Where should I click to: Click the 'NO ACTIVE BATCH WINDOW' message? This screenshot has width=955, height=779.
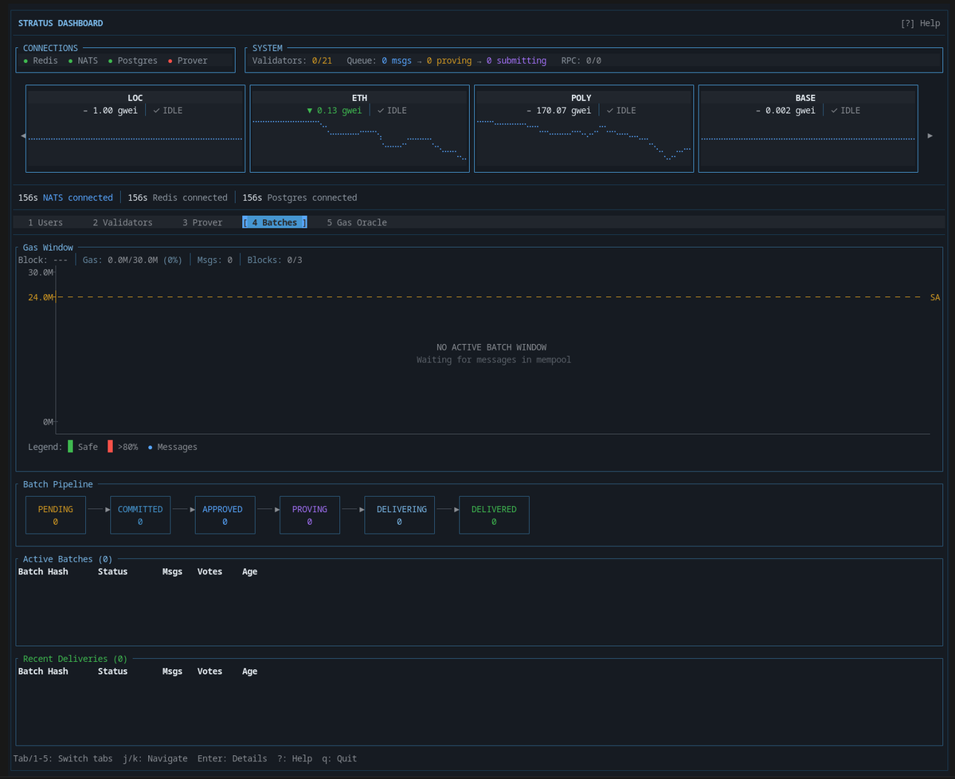491,347
